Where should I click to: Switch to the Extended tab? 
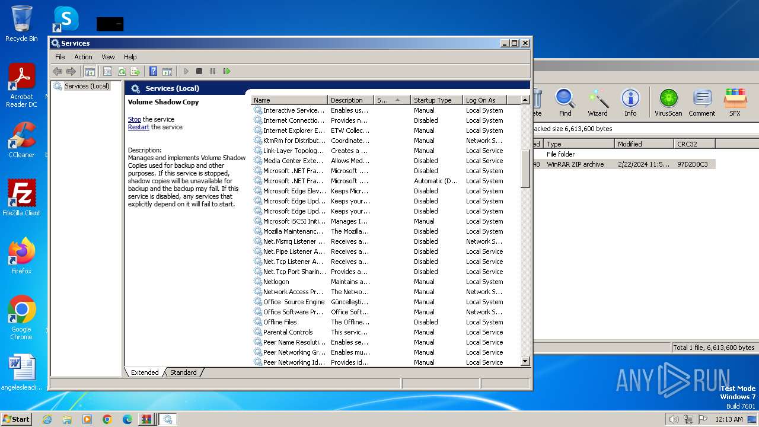(x=145, y=372)
